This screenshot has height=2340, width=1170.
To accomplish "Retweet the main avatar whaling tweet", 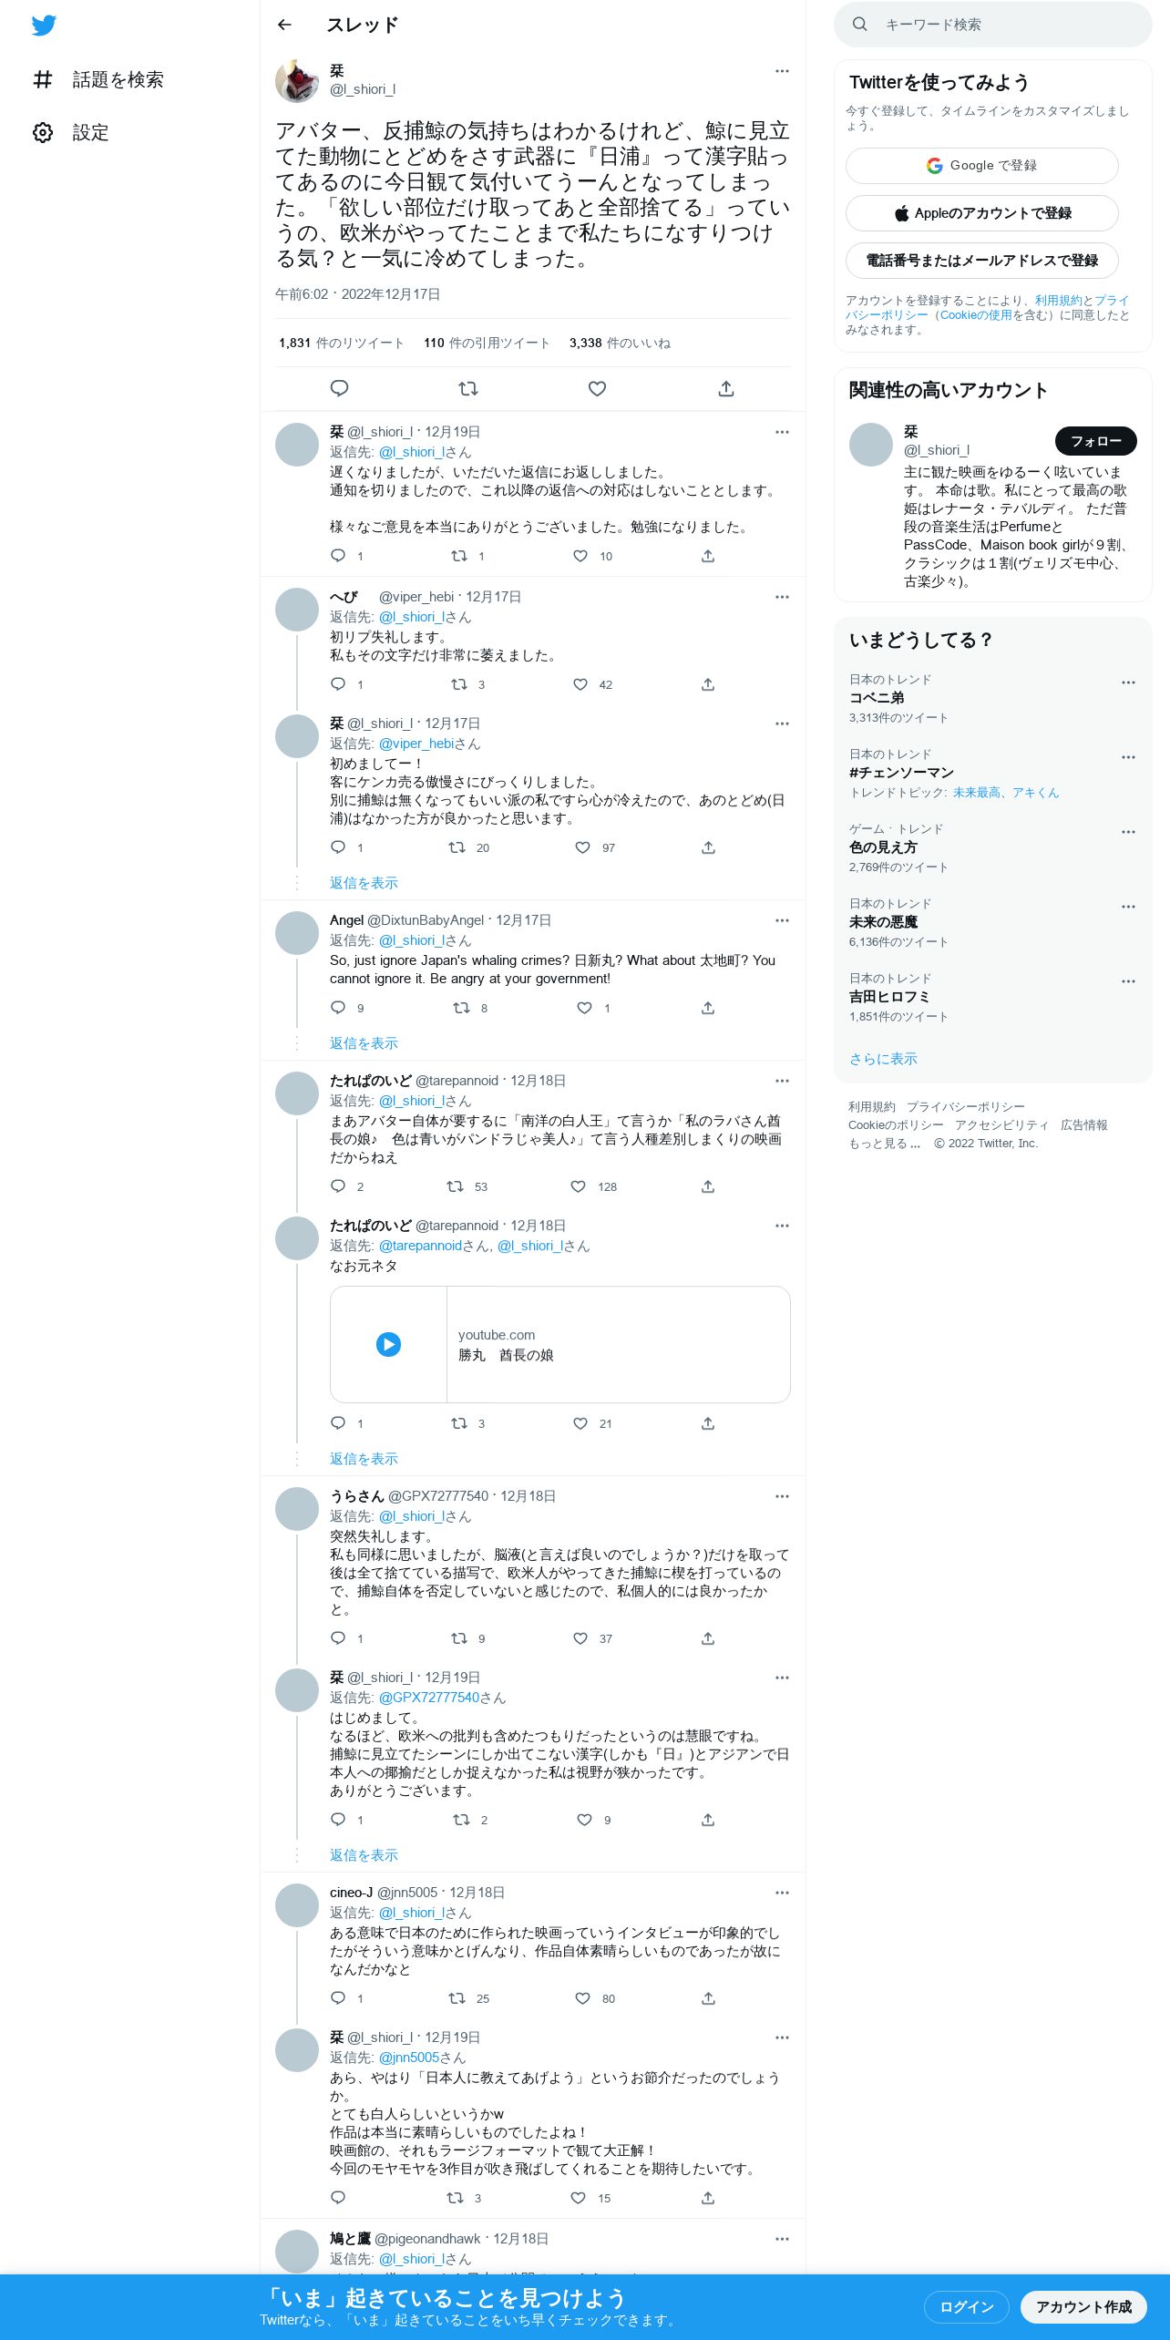I will pos(468,389).
